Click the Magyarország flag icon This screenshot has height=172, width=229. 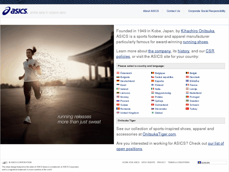point(152,93)
